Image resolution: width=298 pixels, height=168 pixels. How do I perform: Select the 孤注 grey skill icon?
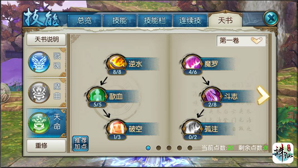[x=192, y=128]
